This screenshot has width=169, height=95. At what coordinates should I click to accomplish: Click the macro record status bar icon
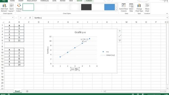[9, 94]
